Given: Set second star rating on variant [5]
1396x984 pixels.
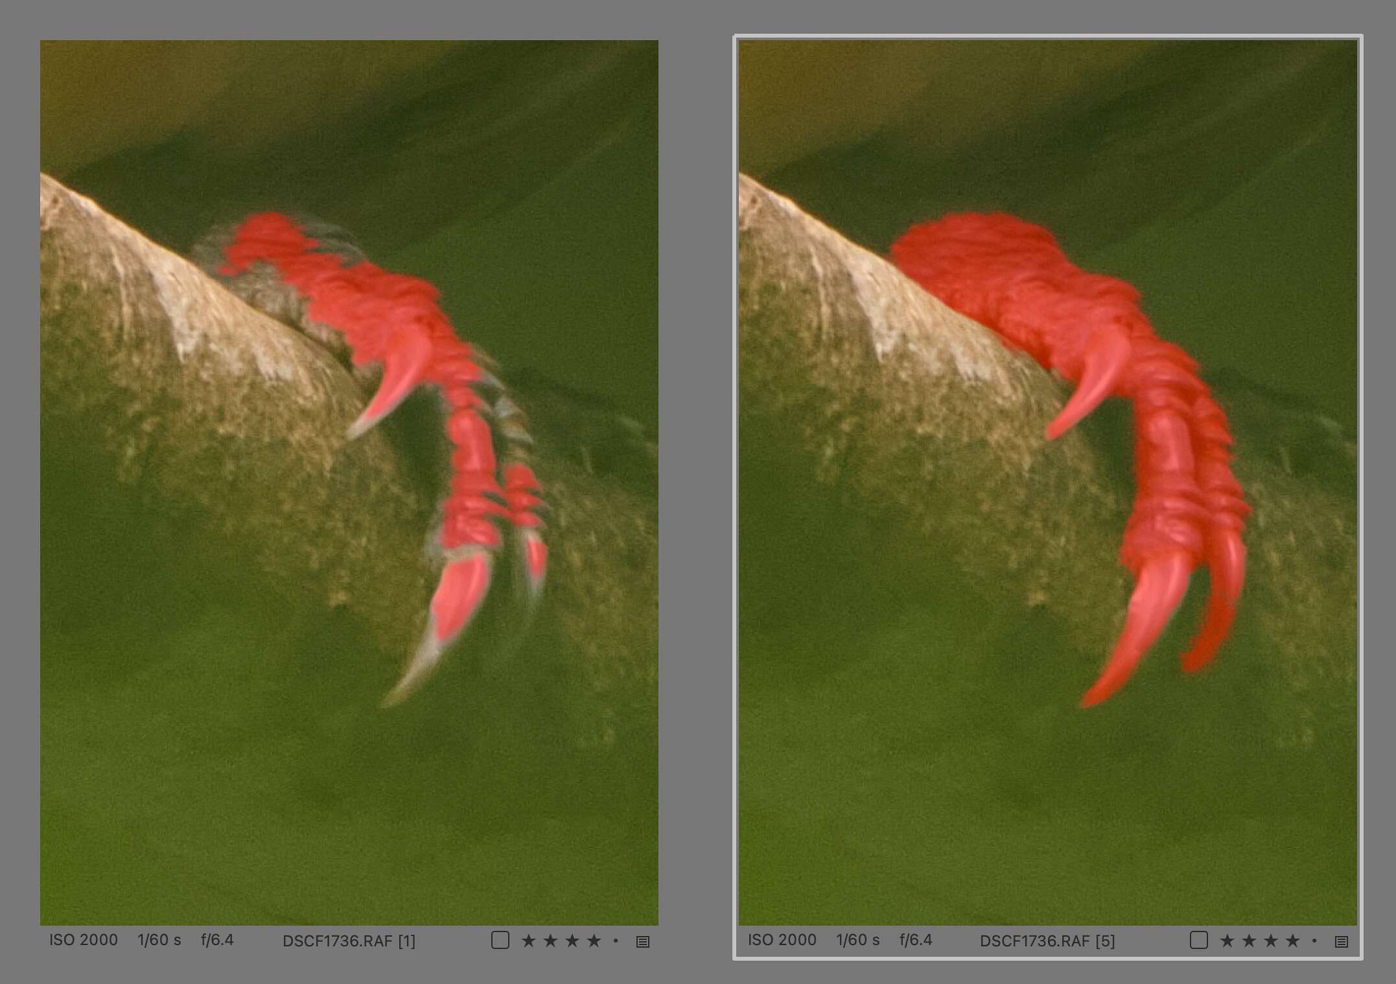Looking at the screenshot, I should 1249,941.
